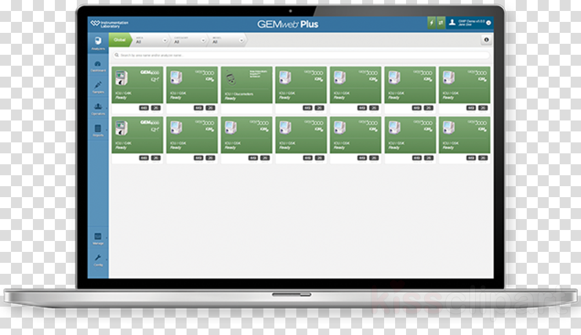
Task: Click the Instrumentation Laboratory logo
Action: pos(109,24)
